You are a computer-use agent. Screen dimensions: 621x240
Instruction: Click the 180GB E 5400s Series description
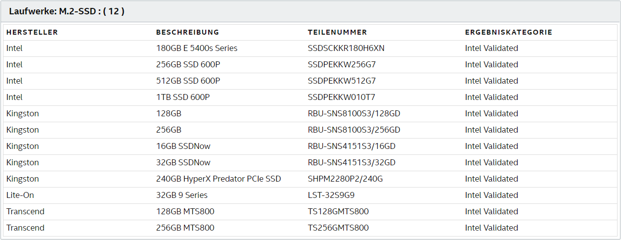pyautogui.click(x=197, y=48)
